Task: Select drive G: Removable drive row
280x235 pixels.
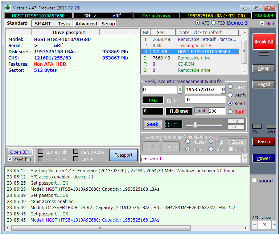Action: (x=190, y=70)
